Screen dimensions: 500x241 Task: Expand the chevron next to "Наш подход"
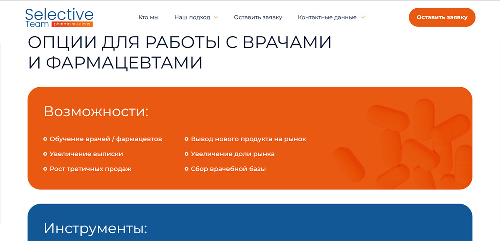(x=216, y=17)
